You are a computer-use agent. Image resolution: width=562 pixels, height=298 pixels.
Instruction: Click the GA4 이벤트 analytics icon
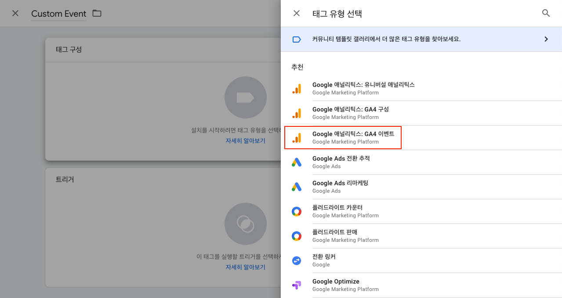coord(297,138)
